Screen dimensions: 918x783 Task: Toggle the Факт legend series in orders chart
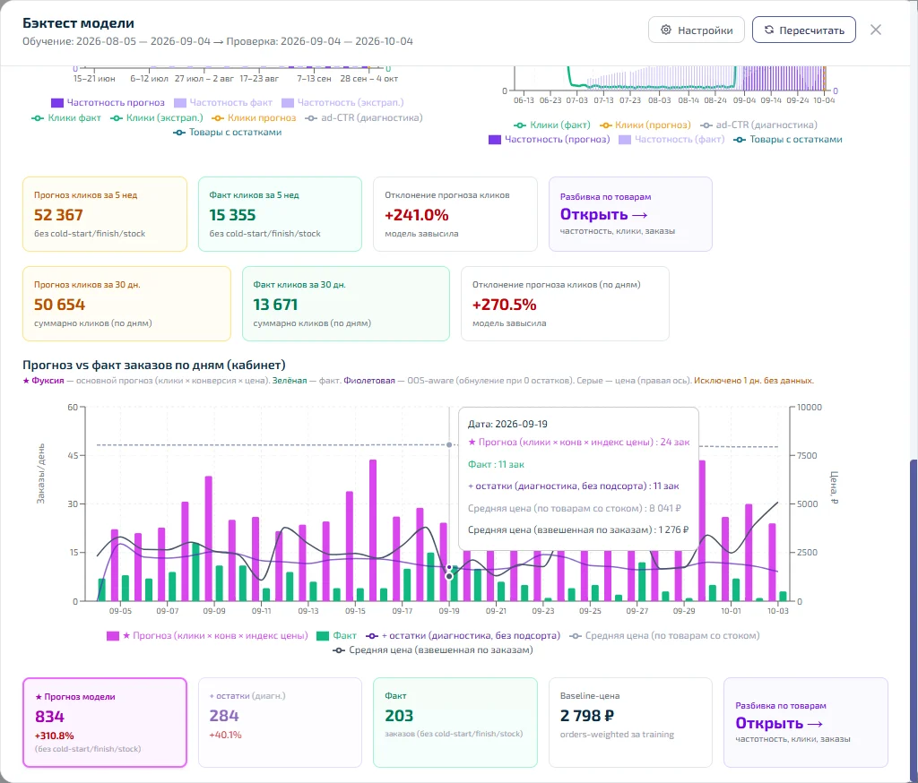tap(336, 635)
